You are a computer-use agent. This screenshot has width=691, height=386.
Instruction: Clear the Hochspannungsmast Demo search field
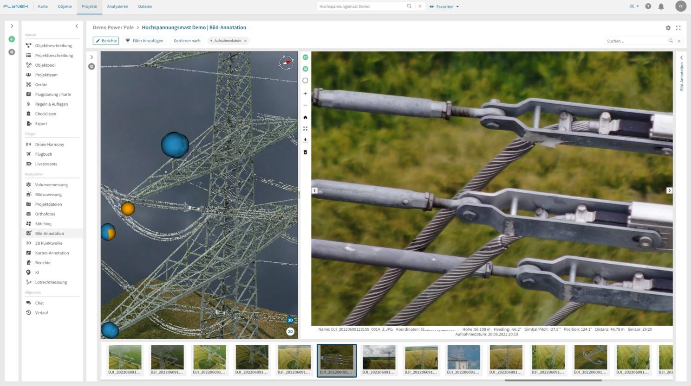click(x=420, y=6)
